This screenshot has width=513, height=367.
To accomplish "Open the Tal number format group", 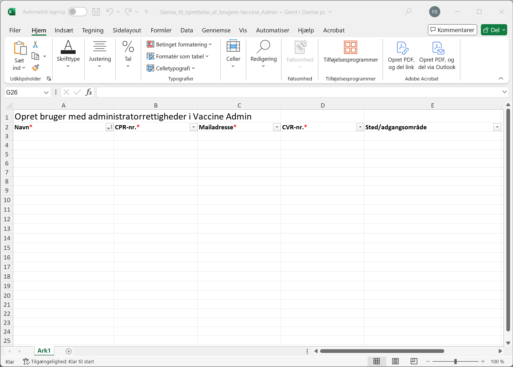I will coord(128,54).
